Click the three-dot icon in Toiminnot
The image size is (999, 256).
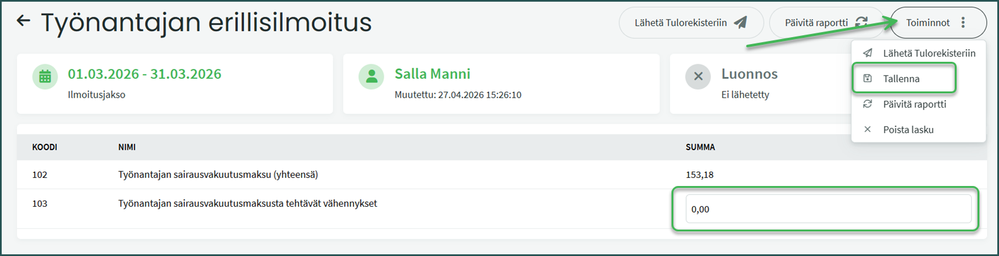[x=963, y=23]
